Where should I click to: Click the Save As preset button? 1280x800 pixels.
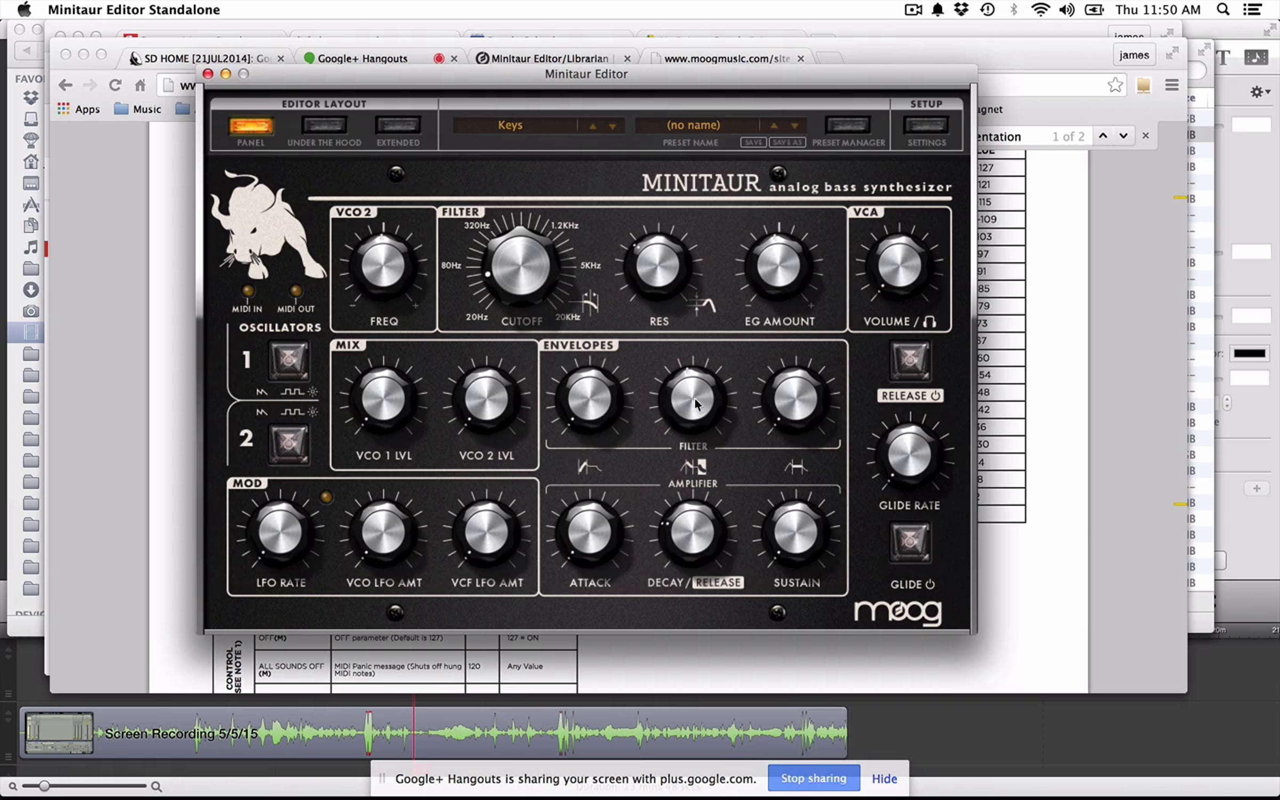coord(787,142)
